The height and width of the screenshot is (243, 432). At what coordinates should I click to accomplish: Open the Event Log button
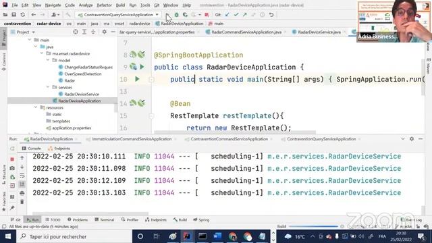pos(411,220)
